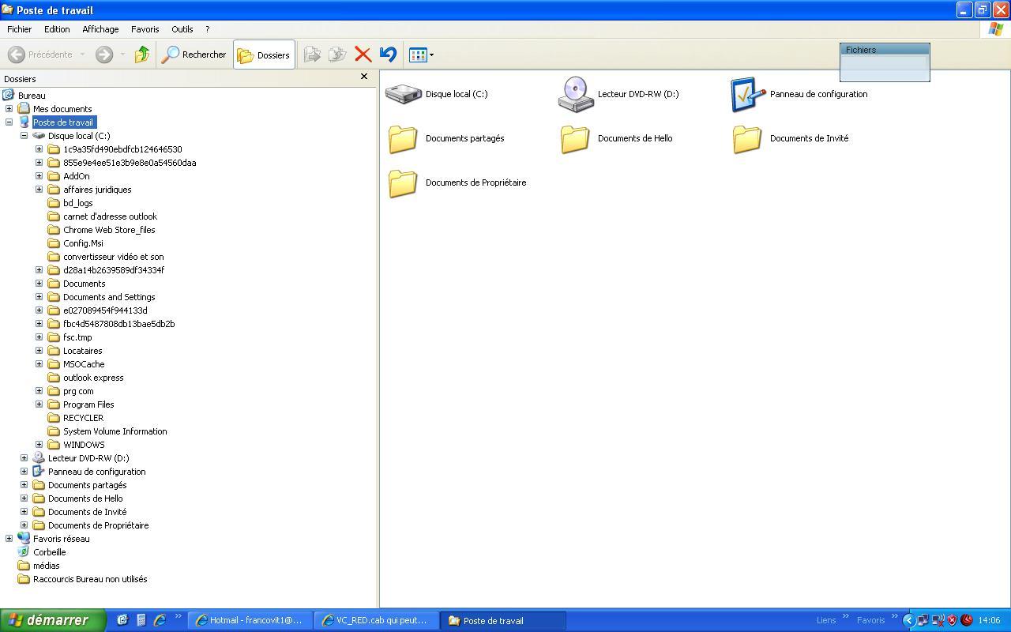Viewport: 1011px width, 632px height.
Task: Open the Edition menu
Action: click(x=57, y=29)
